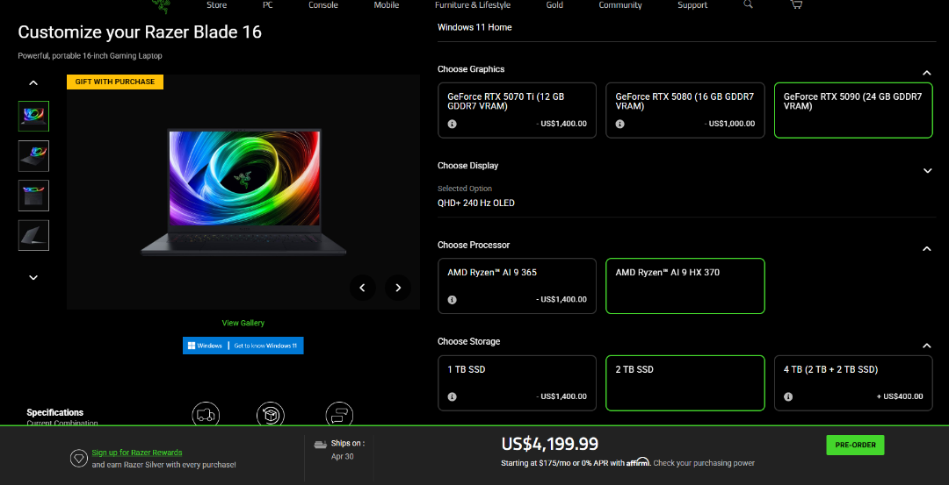
Task: Click Check your purchasing power link
Action: 704,463
